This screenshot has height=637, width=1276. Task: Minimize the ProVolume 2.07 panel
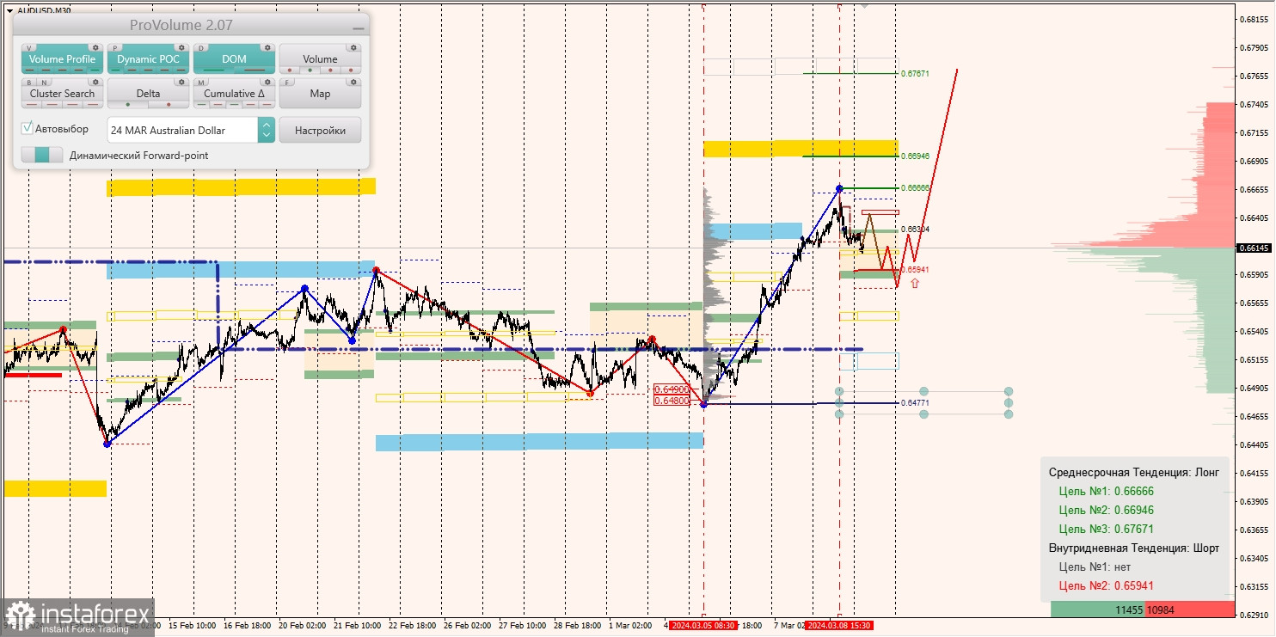tap(359, 28)
